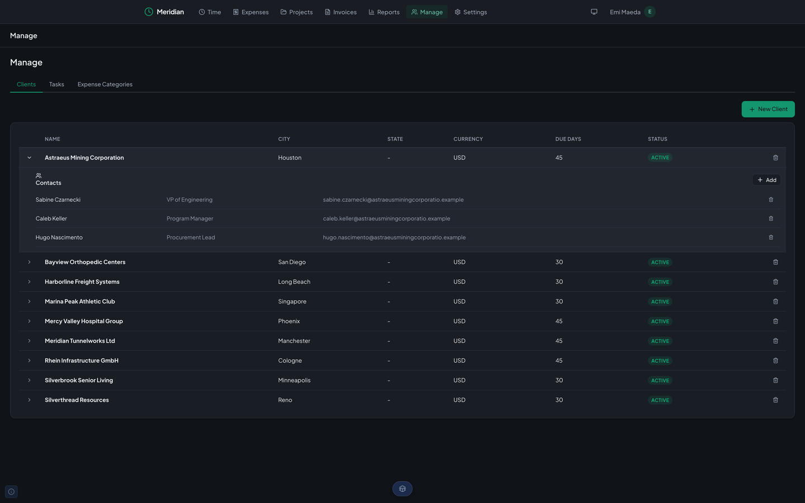
Task: Expand Silverthread Resources row
Action: (30, 400)
